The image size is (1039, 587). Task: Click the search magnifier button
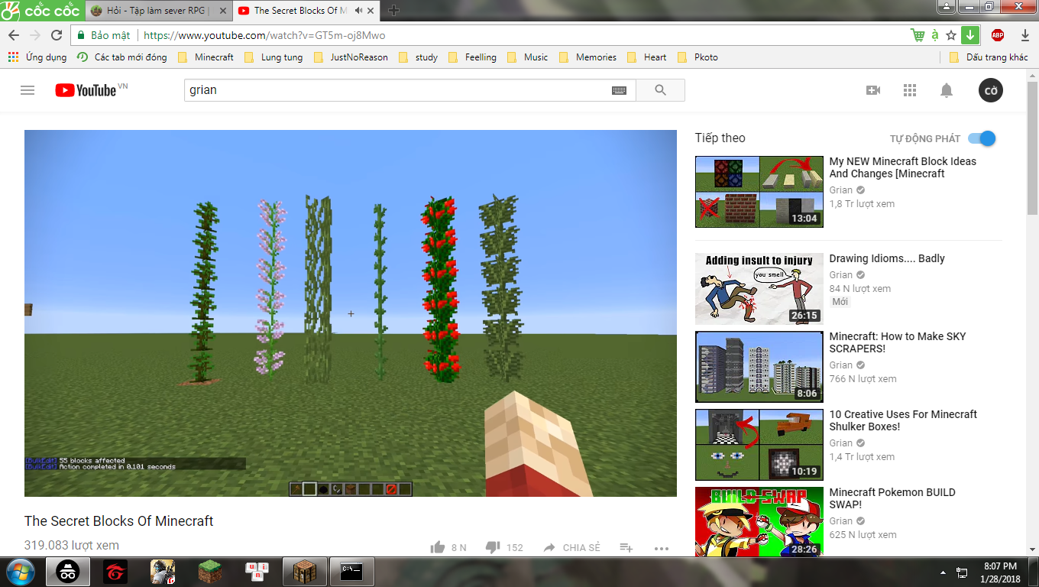click(x=661, y=90)
